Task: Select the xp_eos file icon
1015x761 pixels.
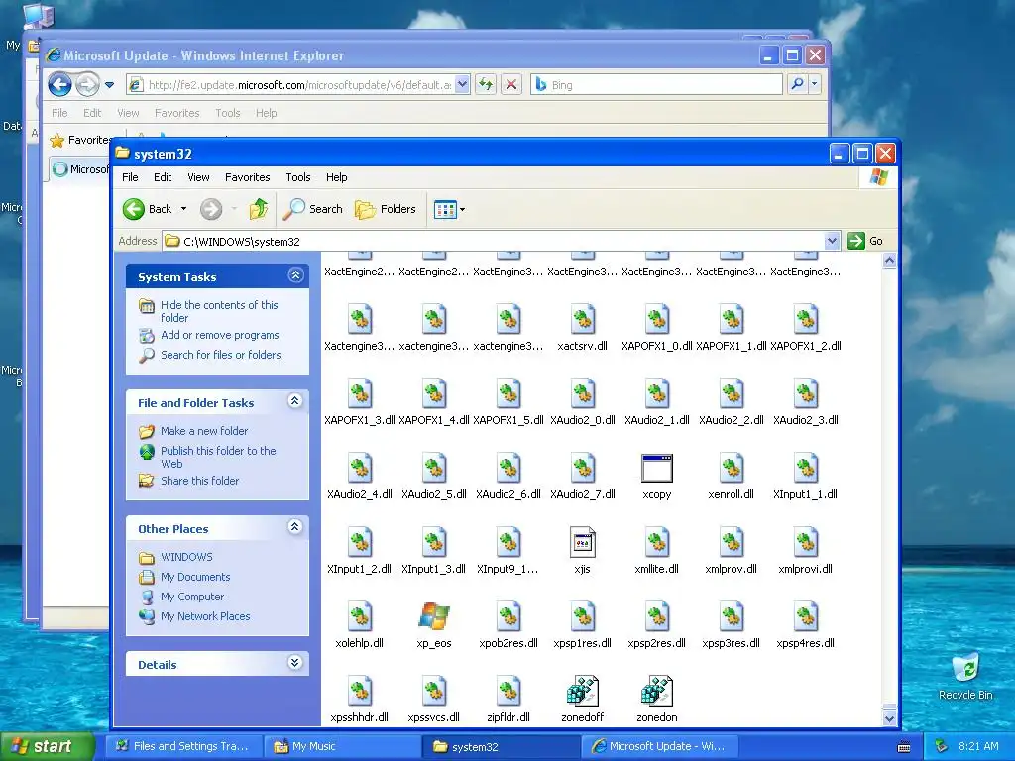Action: 434,616
